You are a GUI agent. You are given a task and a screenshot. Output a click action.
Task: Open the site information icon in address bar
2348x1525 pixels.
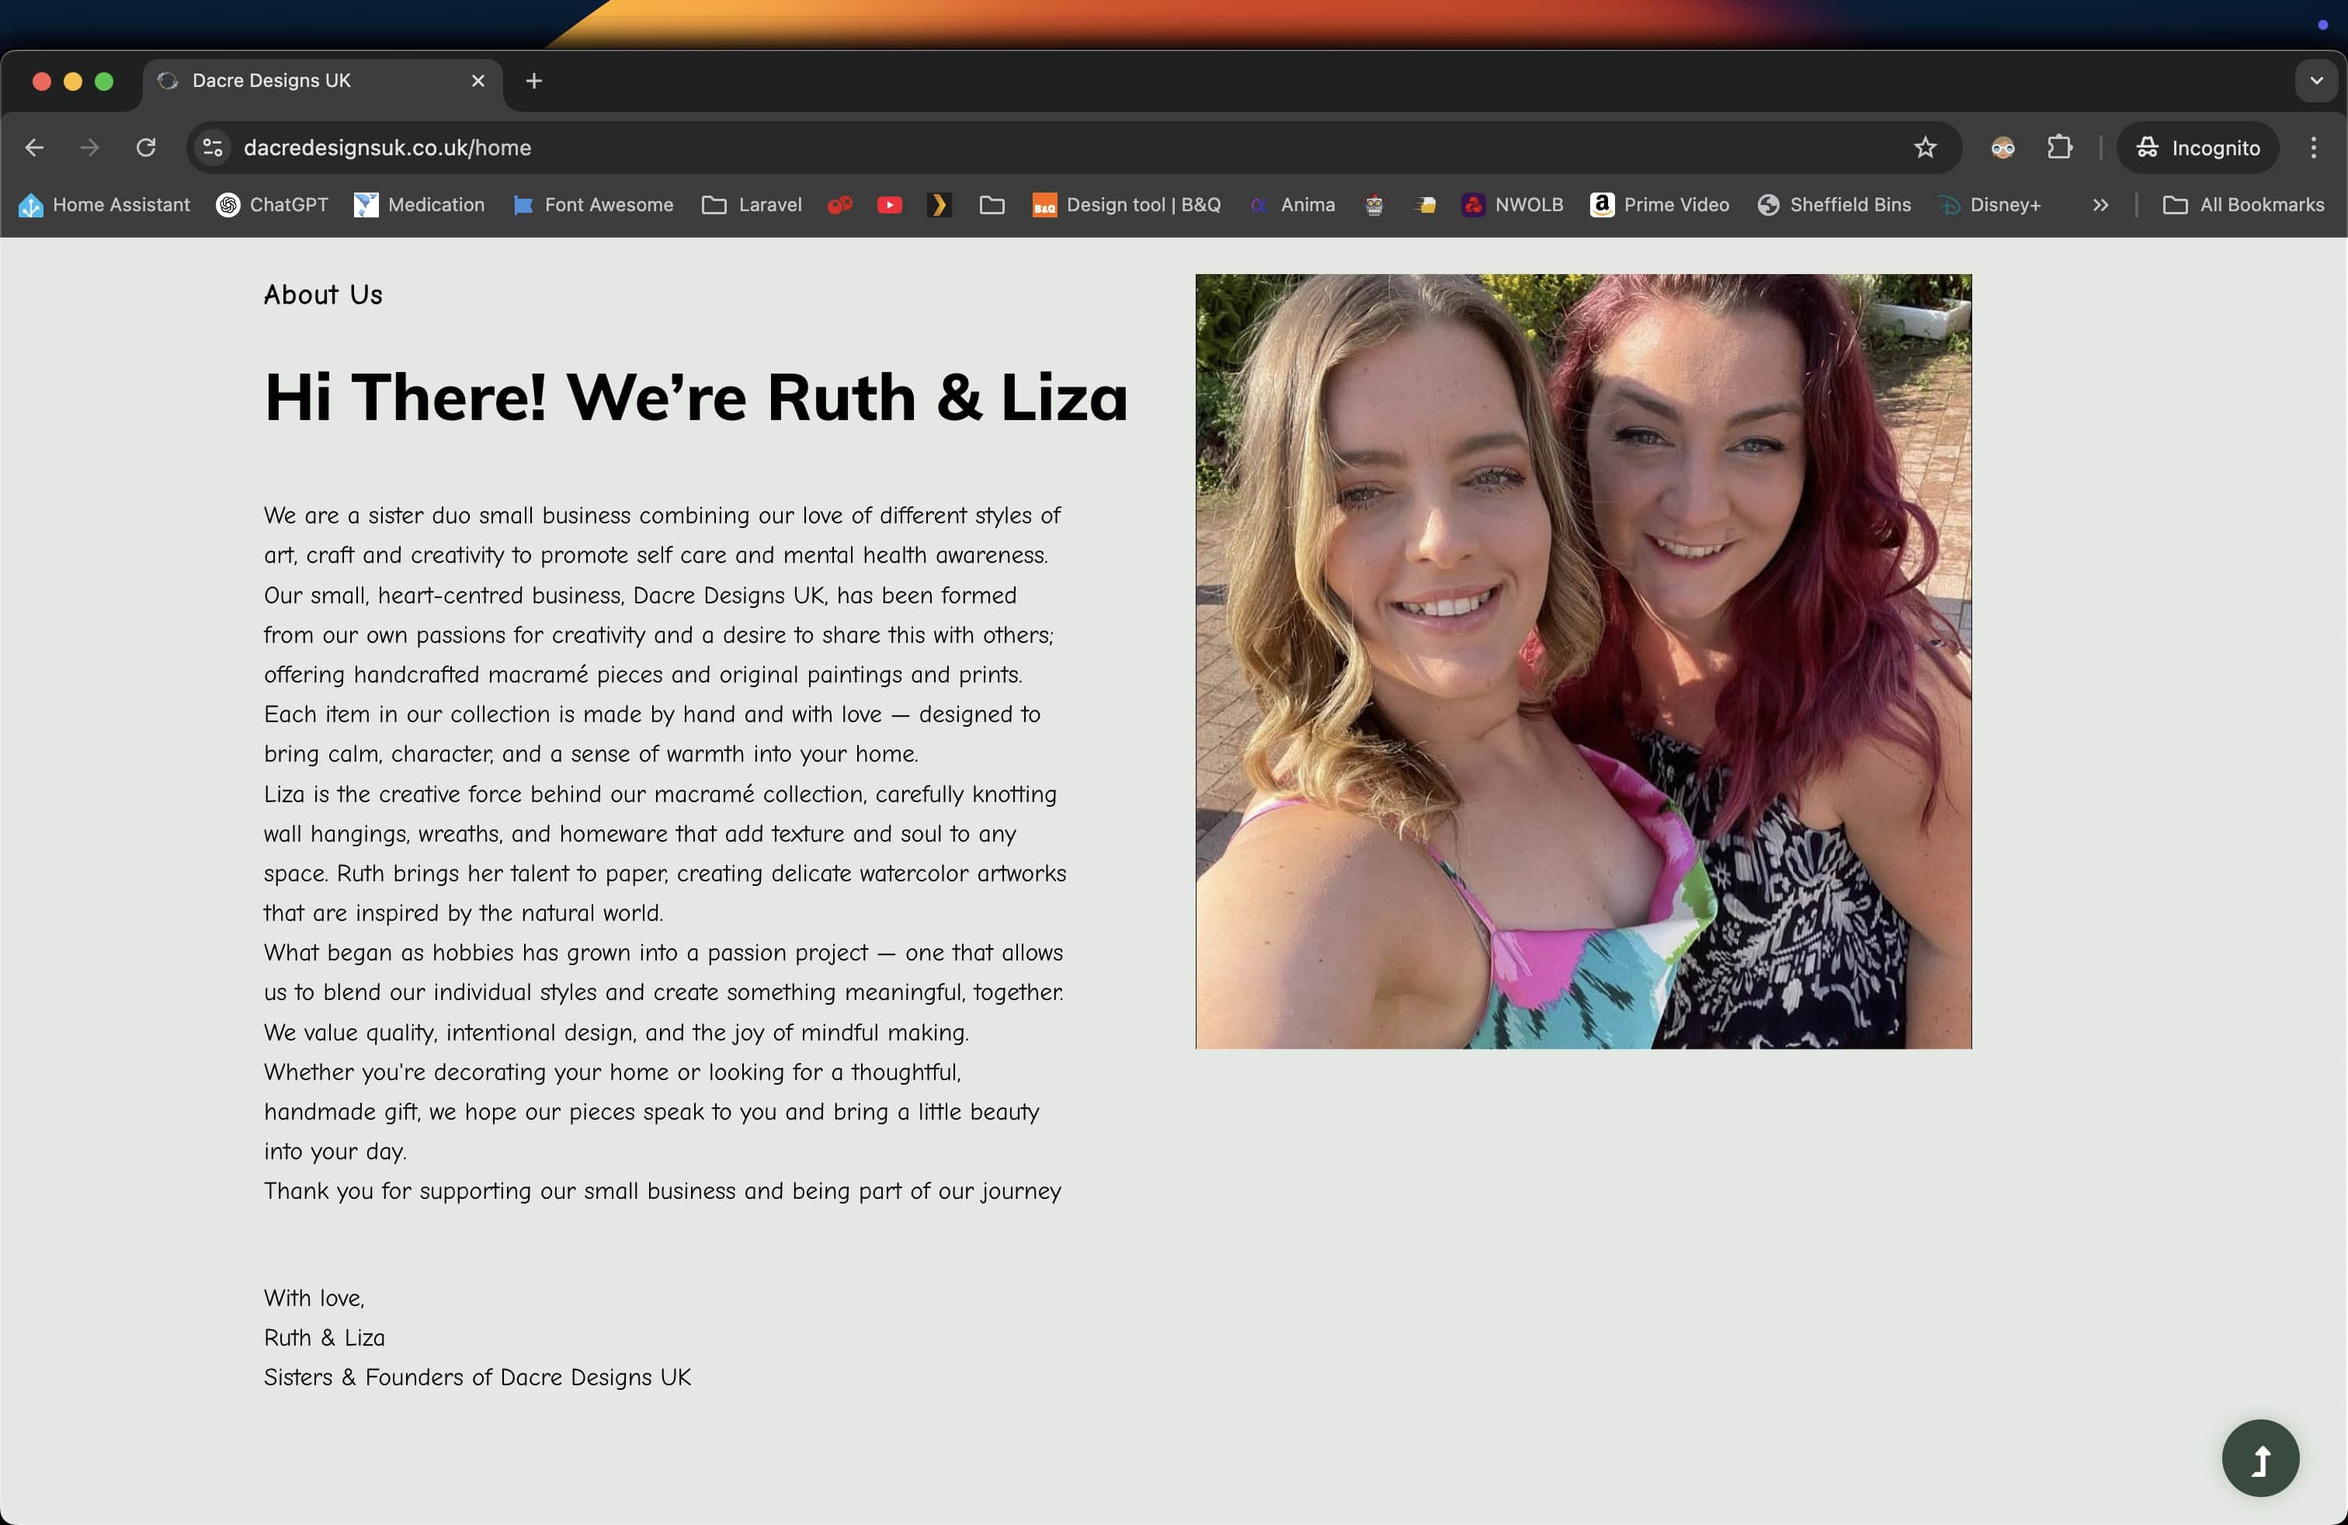coord(212,148)
